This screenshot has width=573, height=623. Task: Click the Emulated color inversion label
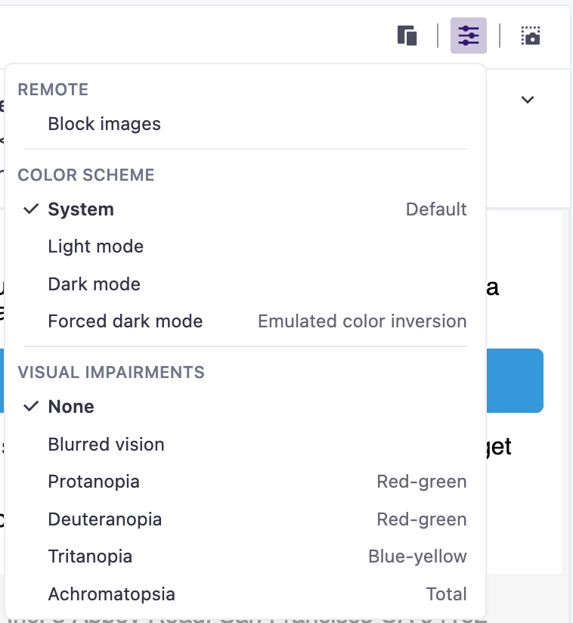(x=362, y=321)
